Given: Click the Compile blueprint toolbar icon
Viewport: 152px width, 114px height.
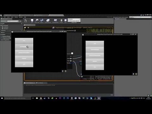Looking at the screenshot, I should [x=26, y=21].
